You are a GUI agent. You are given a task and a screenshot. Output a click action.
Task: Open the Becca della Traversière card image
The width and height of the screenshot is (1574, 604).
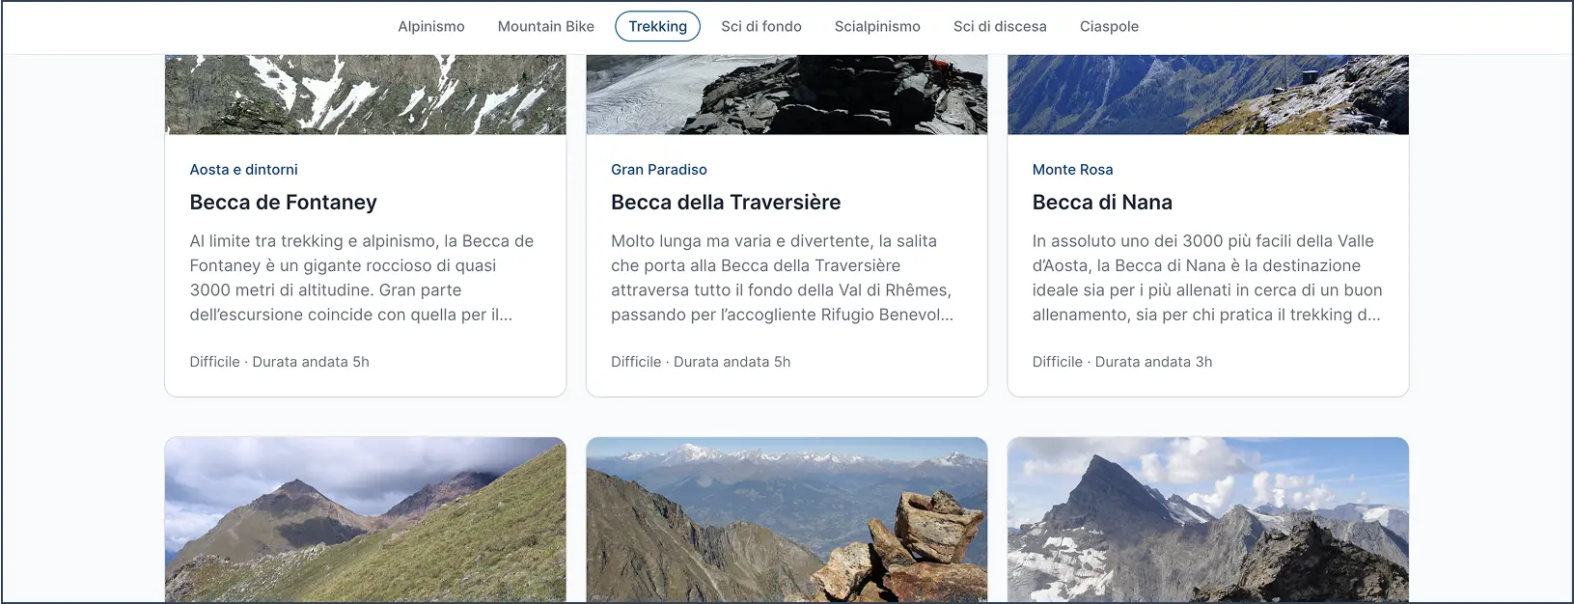tap(787, 95)
